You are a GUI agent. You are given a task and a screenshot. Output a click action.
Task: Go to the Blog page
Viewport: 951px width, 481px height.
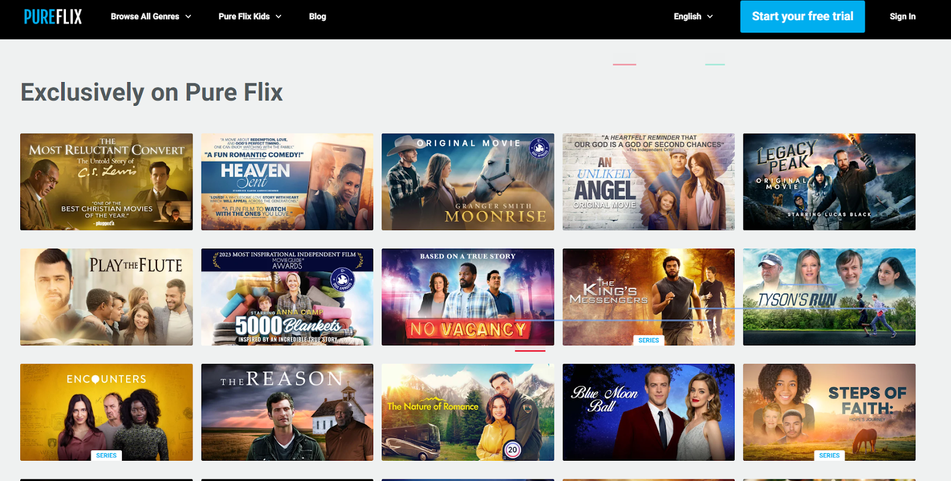pos(317,17)
